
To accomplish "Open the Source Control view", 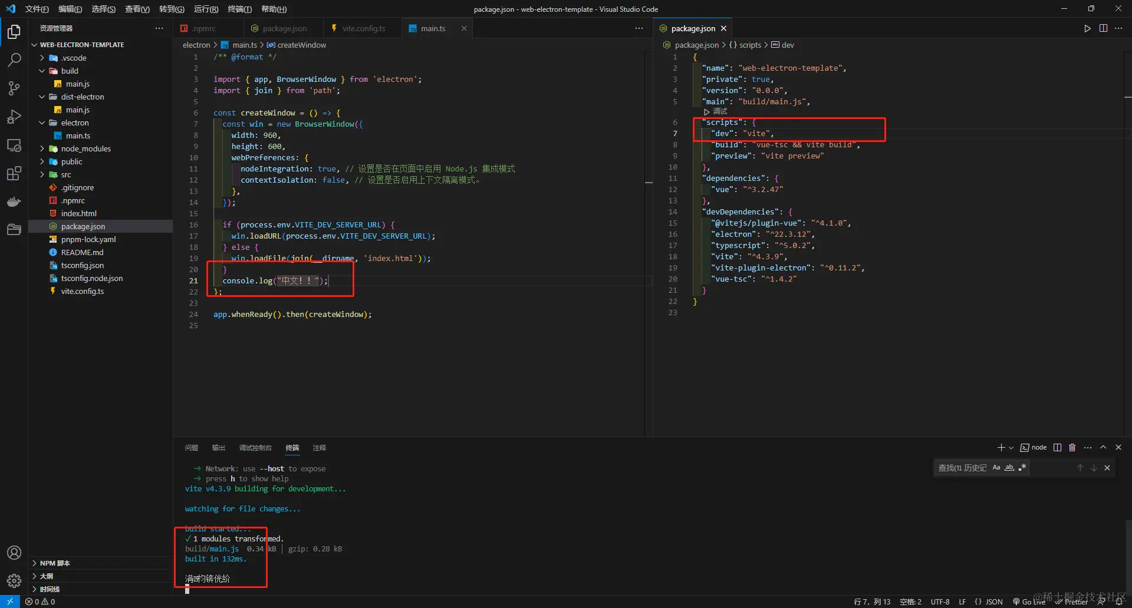I will tap(14, 88).
